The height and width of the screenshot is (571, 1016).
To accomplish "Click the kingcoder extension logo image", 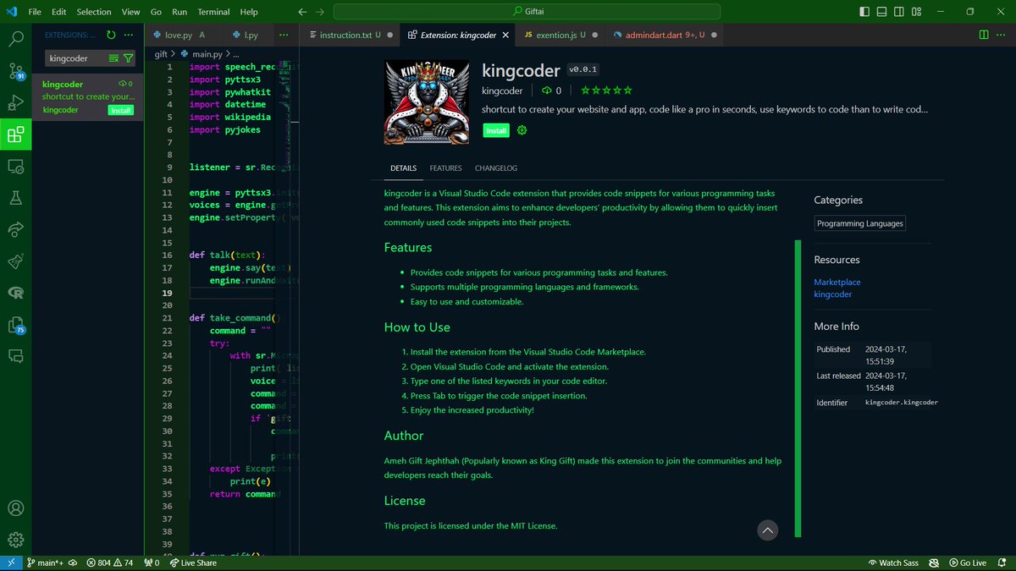I will click(x=427, y=102).
